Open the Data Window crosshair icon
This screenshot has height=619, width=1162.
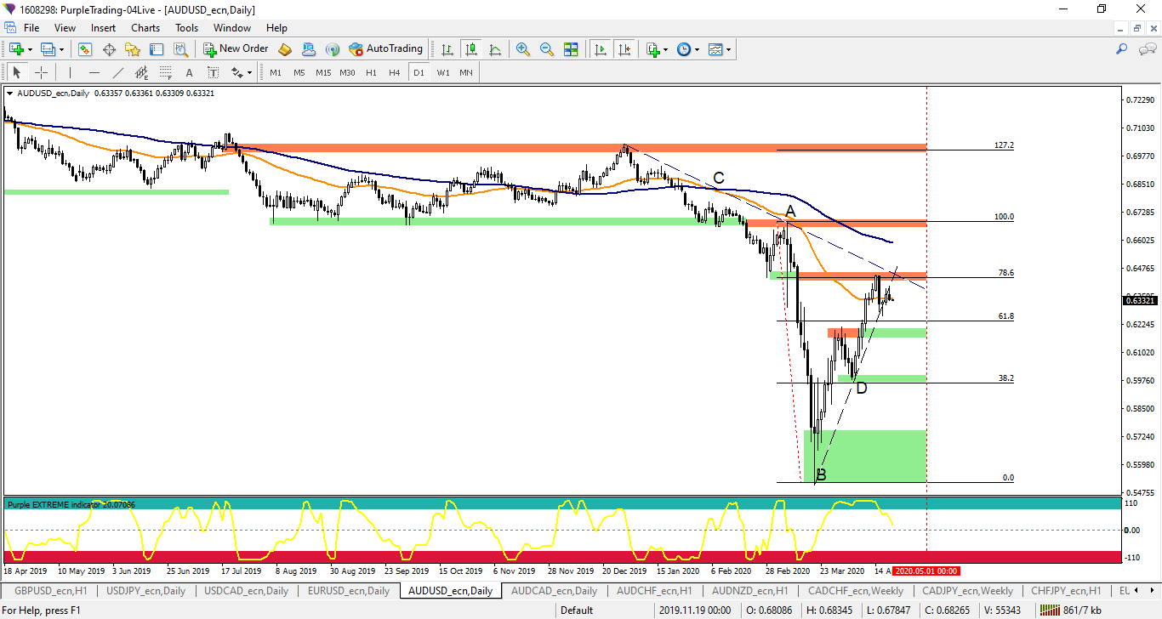109,49
